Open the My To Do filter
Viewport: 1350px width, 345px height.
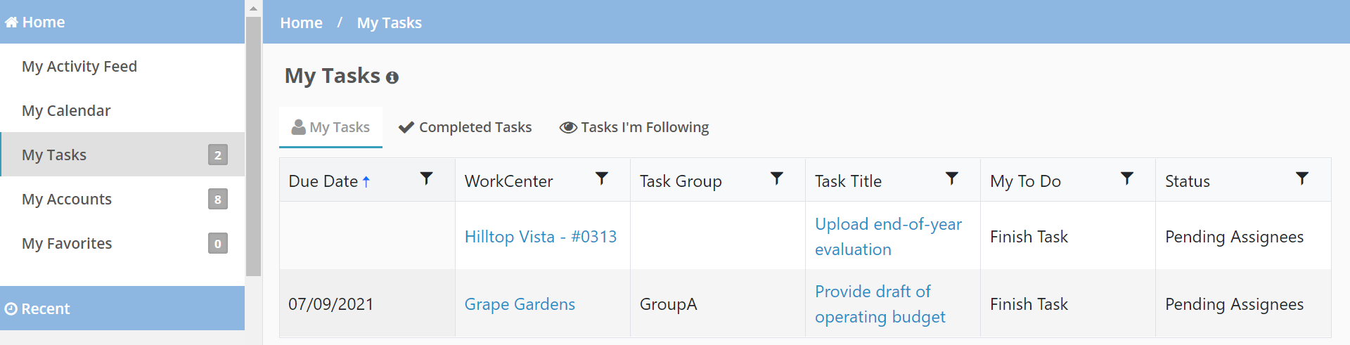pos(1127,178)
